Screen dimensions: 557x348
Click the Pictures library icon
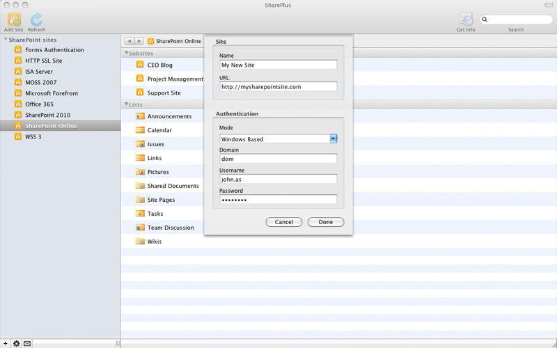[141, 171]
